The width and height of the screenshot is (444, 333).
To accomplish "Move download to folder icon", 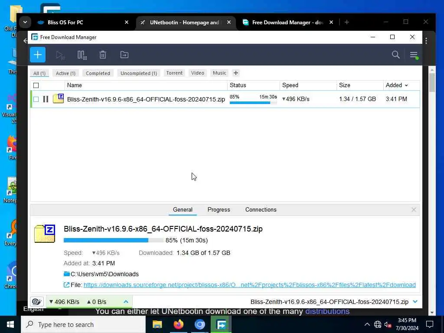I will (x=124, y=55).
